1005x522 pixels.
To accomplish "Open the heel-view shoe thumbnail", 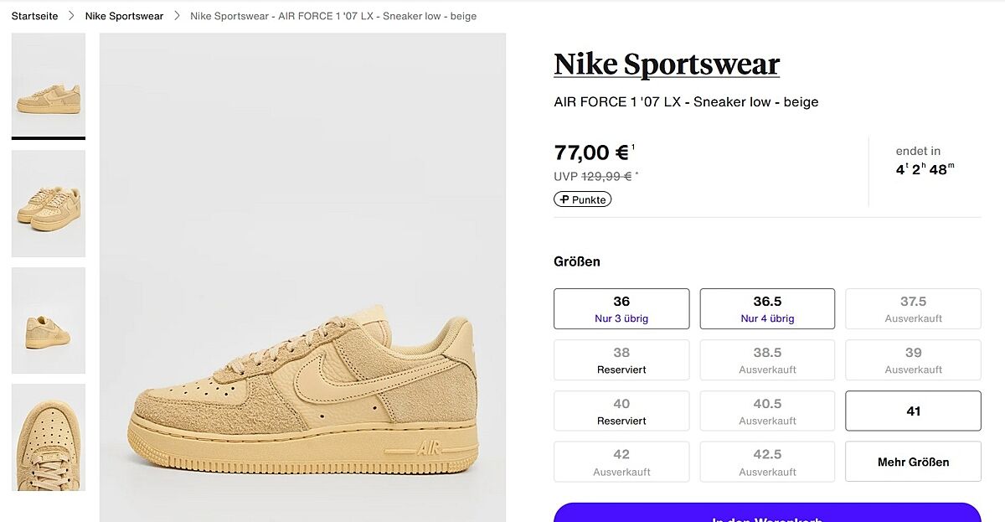I will click(x=49, y=320).
